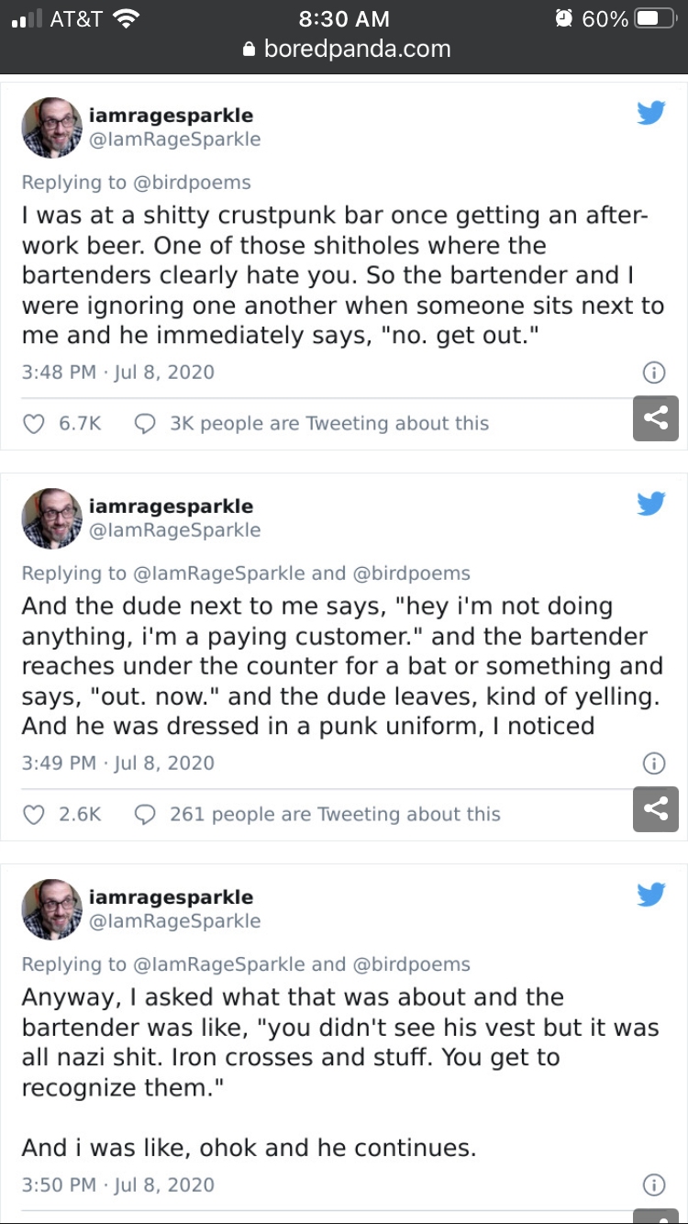Click the Twitter bird icon in third tweet
The image size is (688, 1224).
tap(650, 895)
